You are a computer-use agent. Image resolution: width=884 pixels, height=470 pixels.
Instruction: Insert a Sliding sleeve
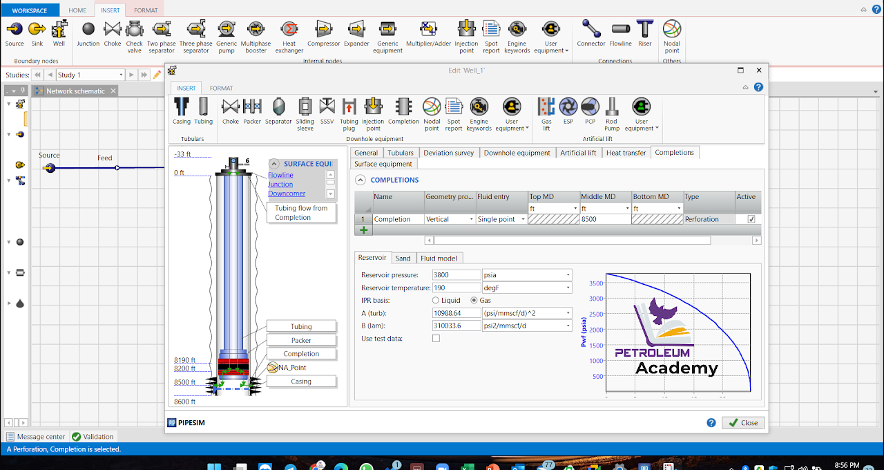pyautogui.click(x=305, y=114)
